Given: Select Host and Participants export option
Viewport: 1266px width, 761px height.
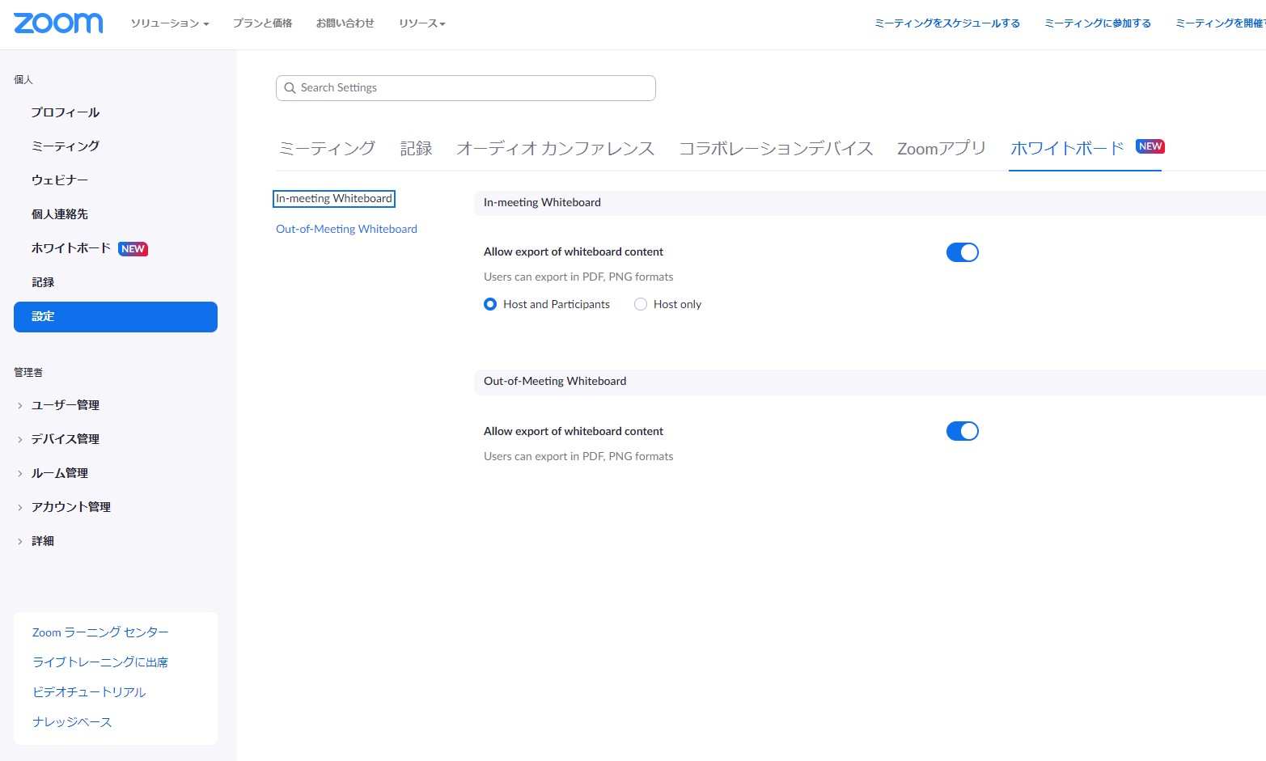Looking at the screenshot, I should point(490,303).
